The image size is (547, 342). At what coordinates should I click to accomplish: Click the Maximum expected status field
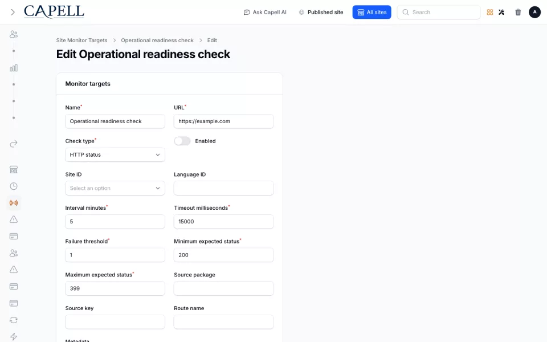click(x=115, y=288)
